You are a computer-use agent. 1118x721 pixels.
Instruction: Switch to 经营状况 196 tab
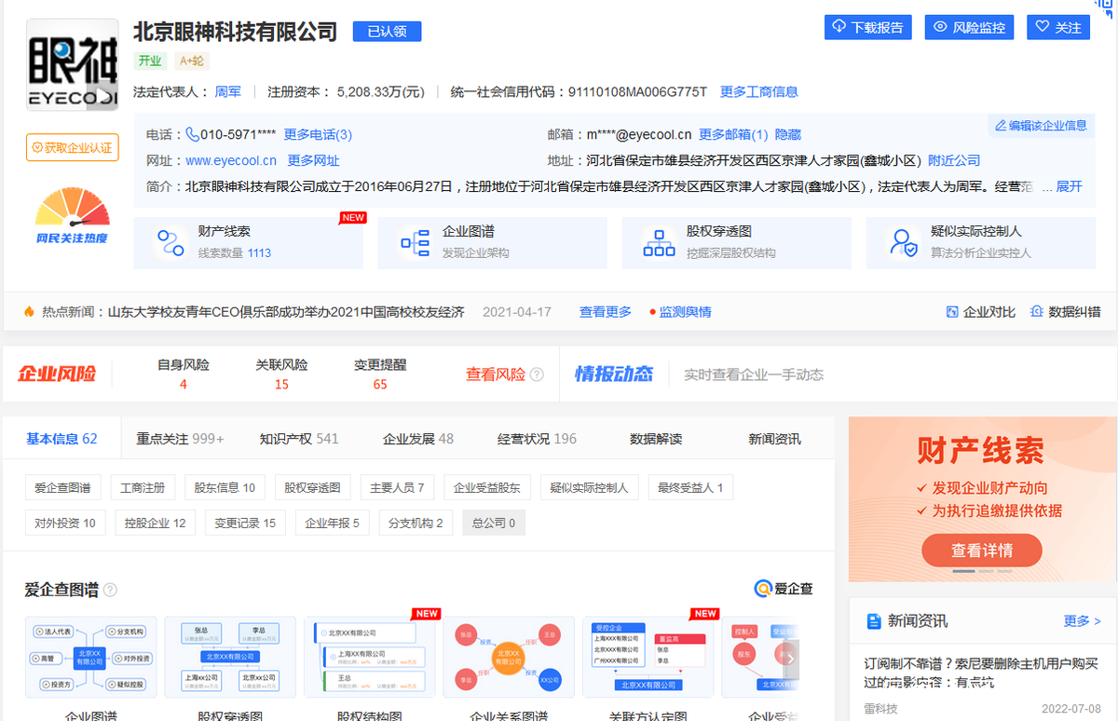(x=537, y=439)
